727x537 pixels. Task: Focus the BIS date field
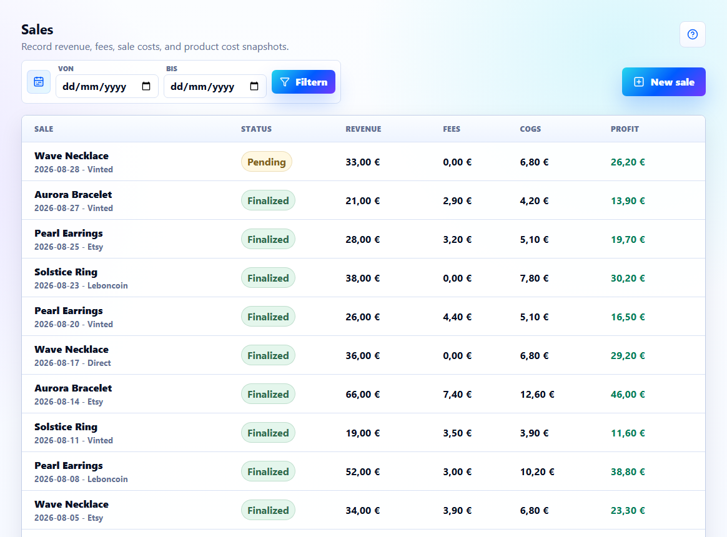(215, 86)
